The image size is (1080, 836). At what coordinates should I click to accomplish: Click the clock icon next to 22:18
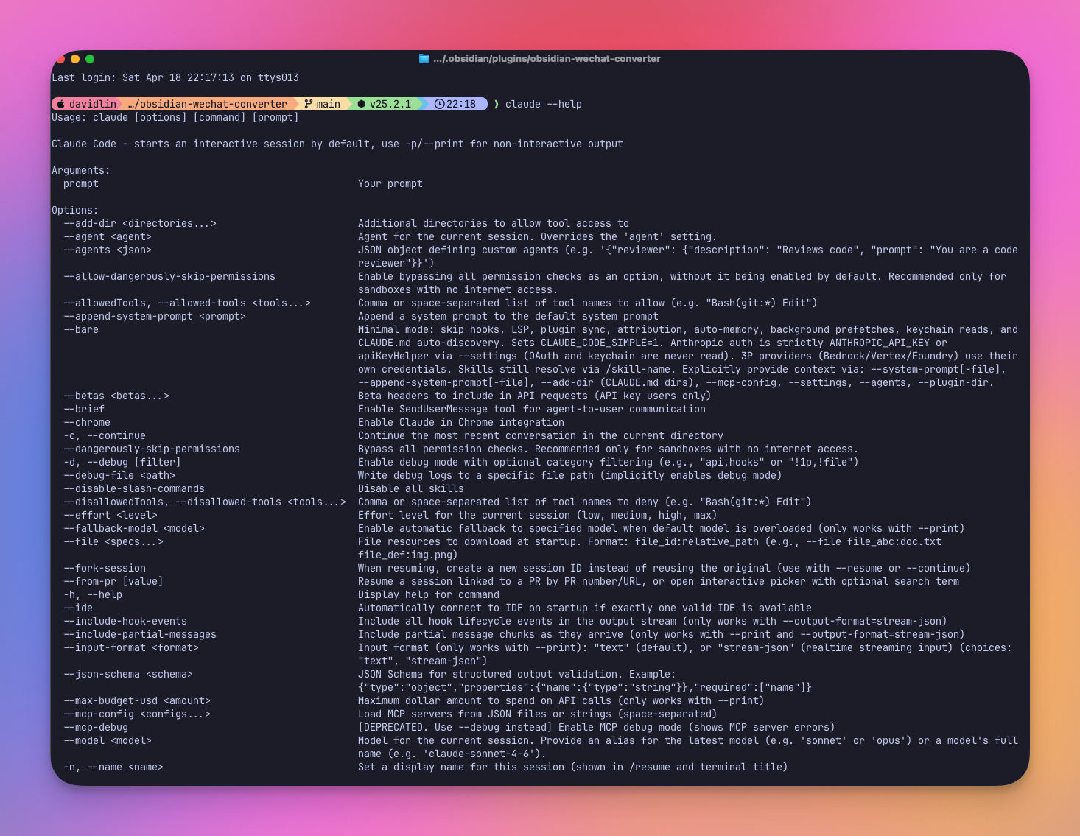click(439, 104)
